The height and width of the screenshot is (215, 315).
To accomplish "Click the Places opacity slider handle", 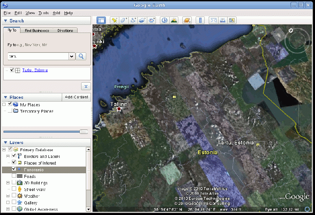I will click(84, 132).
